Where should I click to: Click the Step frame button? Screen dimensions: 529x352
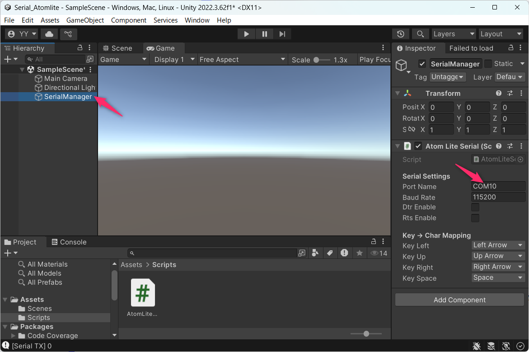[282, 34]
